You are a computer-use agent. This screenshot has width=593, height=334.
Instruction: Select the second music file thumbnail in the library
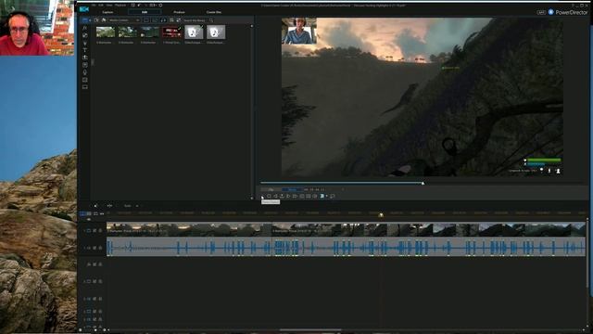[216, 32]
